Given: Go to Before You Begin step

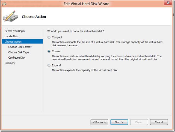Looking at the screenshot, I should tap(15, 31).
